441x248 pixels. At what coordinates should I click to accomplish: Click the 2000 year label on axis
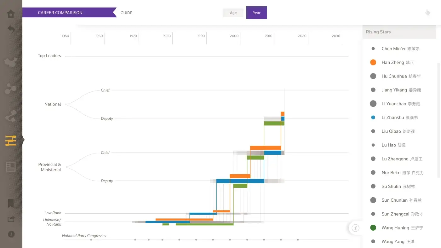coord(234,36)
